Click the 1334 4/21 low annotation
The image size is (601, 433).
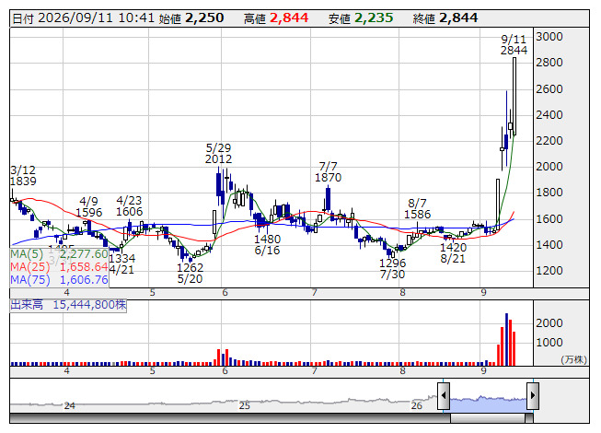coord(121,263)
